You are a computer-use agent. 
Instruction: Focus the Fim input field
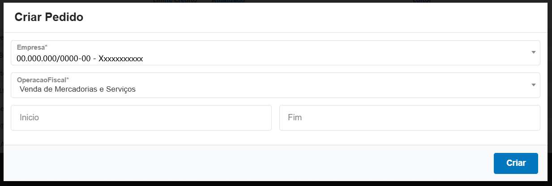410,118
